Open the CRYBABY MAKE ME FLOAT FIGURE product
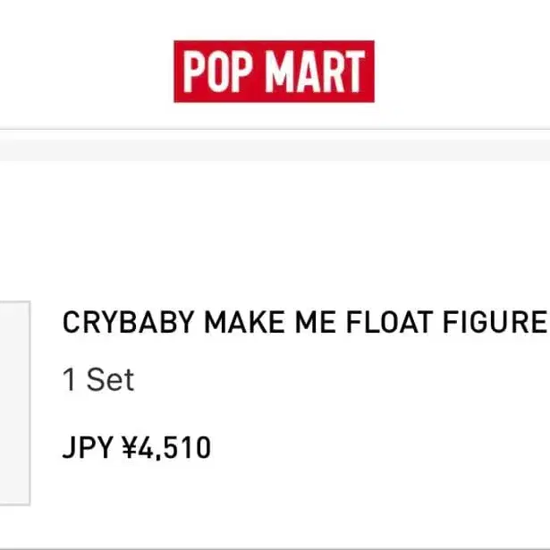550x550 pixels. click(303, 323)
